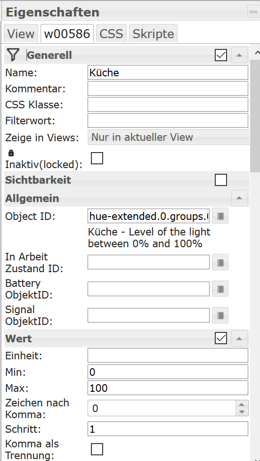Open object browser for Object ID

[220, 216]
